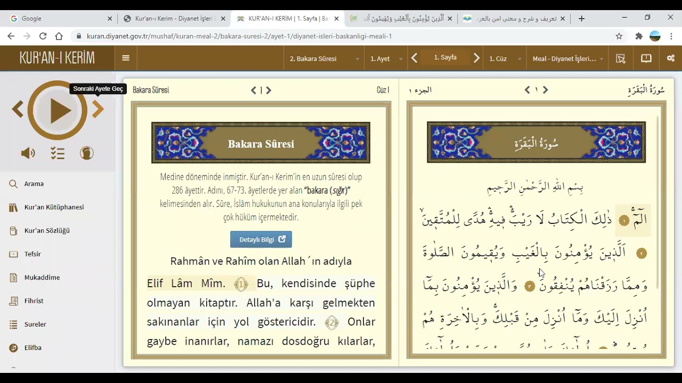This screenshot has height=383, width=682.
Task: Next page arrow in Turkish meal panel
Action: (x=269, y=90)
